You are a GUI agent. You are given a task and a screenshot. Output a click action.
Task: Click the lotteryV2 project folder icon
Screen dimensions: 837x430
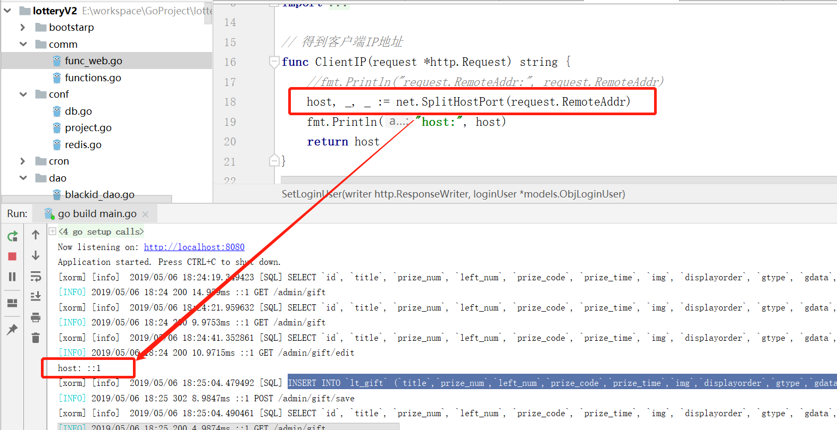tap(25, 11)
